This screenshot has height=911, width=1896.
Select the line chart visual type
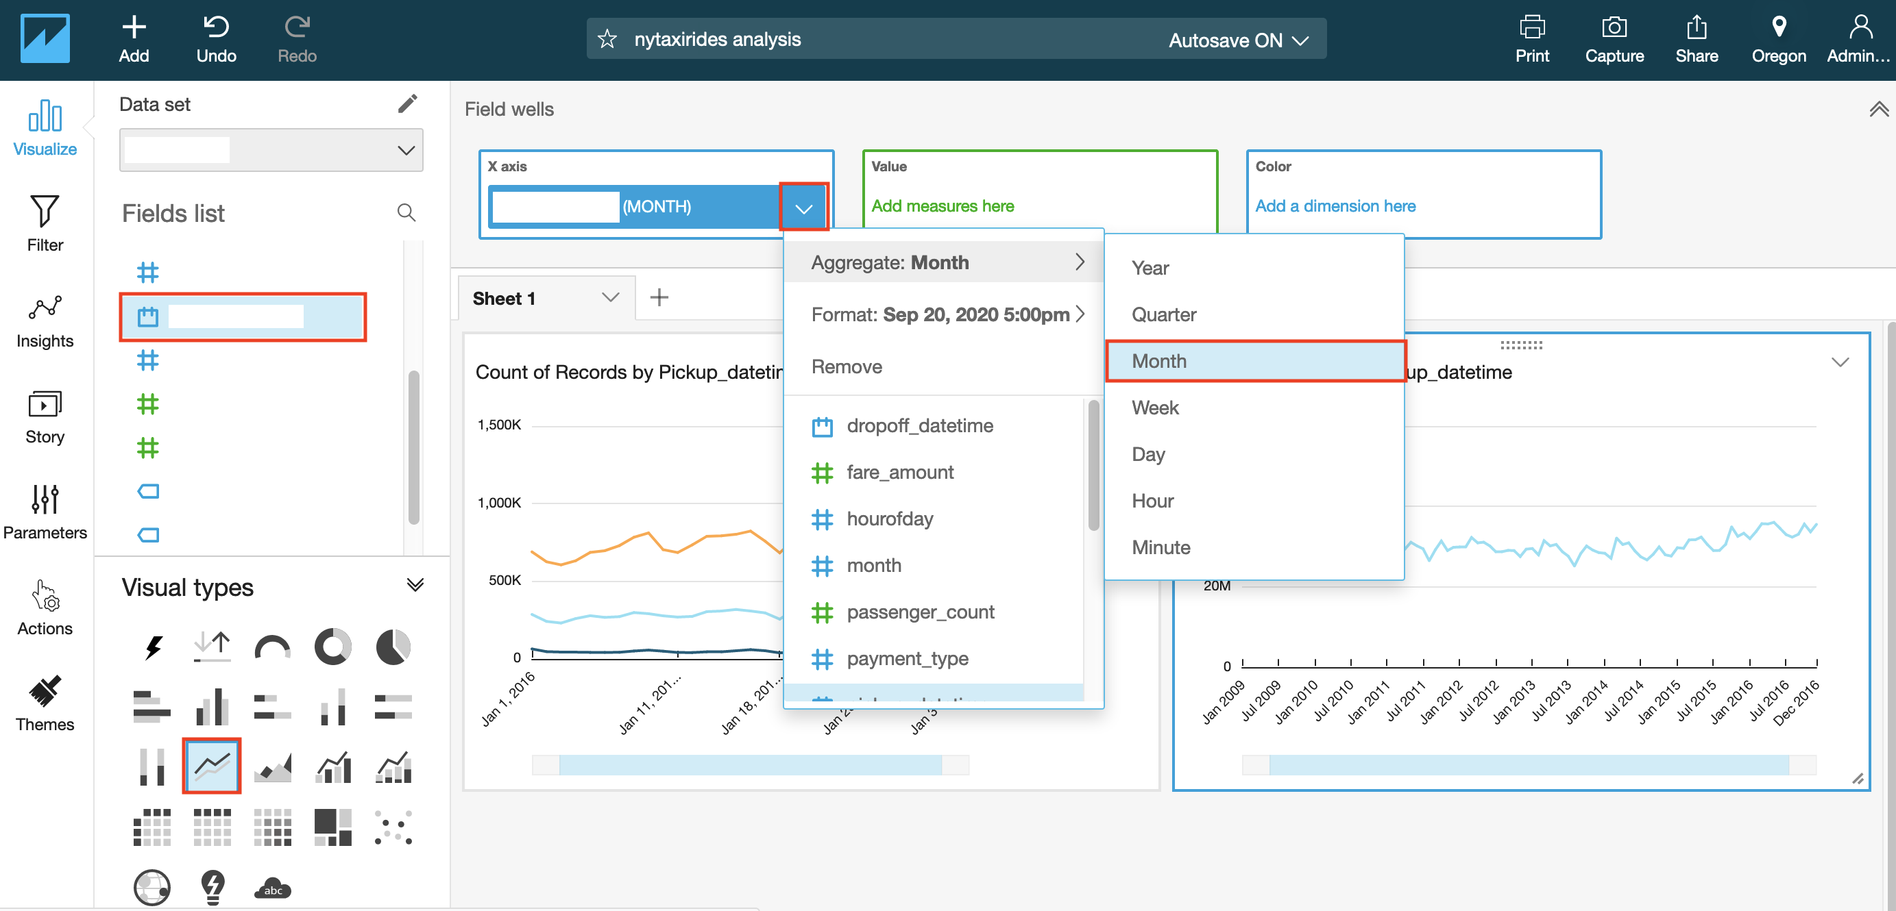pos(212,765)
